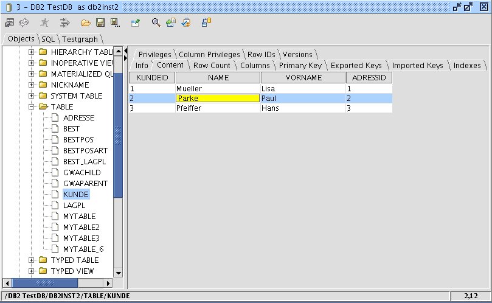Screen dimensions: 492x303
Task: Open the Row IDs tab
Action: [261, 54]
